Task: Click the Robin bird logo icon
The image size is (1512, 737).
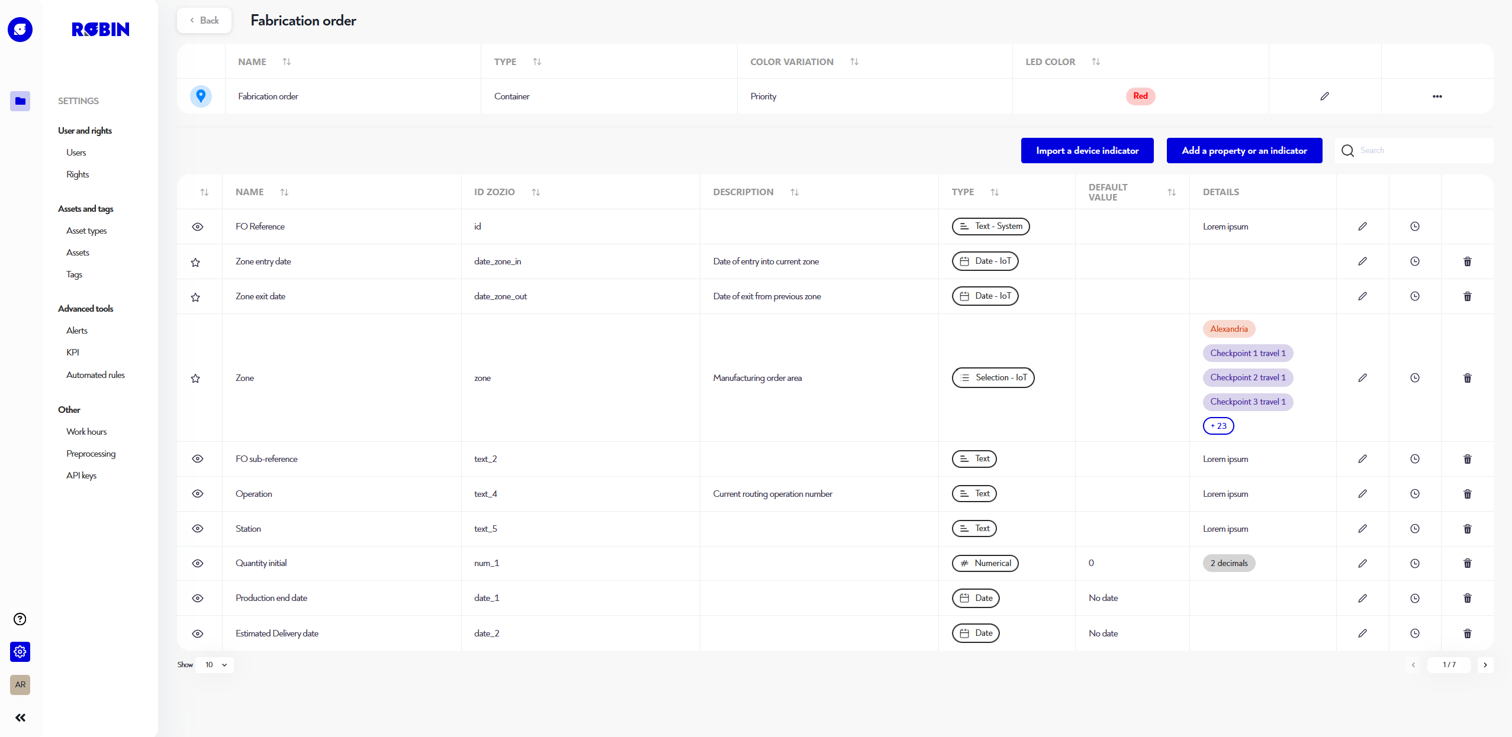Action: [20, 30]
